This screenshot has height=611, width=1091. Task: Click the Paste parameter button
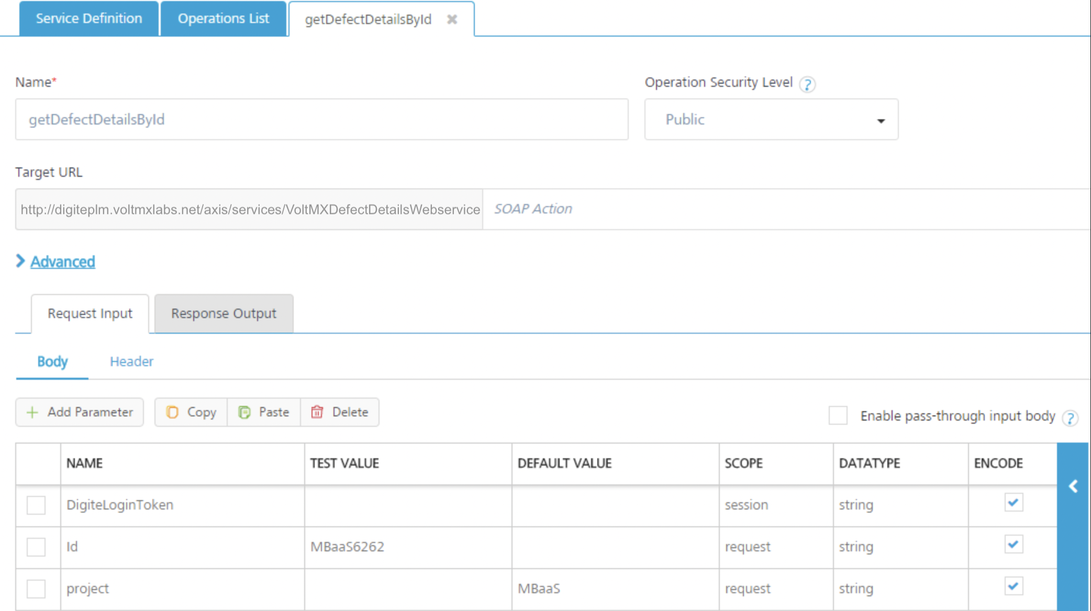click(x=264, y=412)
